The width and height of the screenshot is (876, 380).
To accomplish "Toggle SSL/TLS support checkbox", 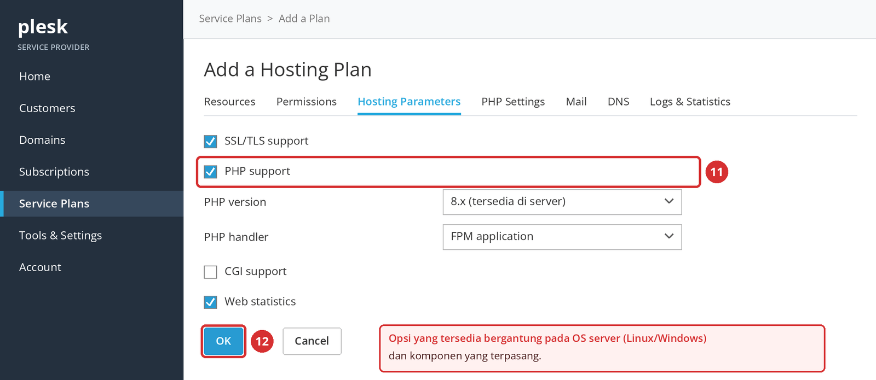I will point(211,142).
